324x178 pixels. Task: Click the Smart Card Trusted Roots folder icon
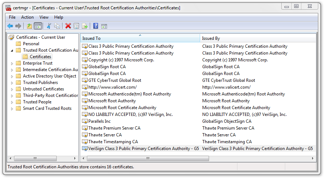pos(18,108)
